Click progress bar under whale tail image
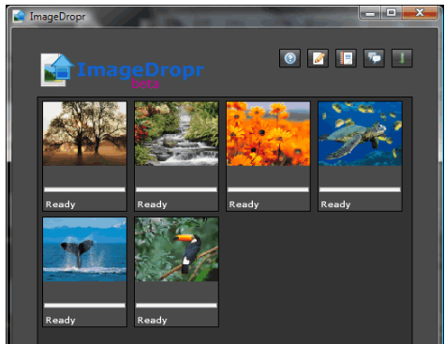445x344 pixels. click(x=84, y=306)
